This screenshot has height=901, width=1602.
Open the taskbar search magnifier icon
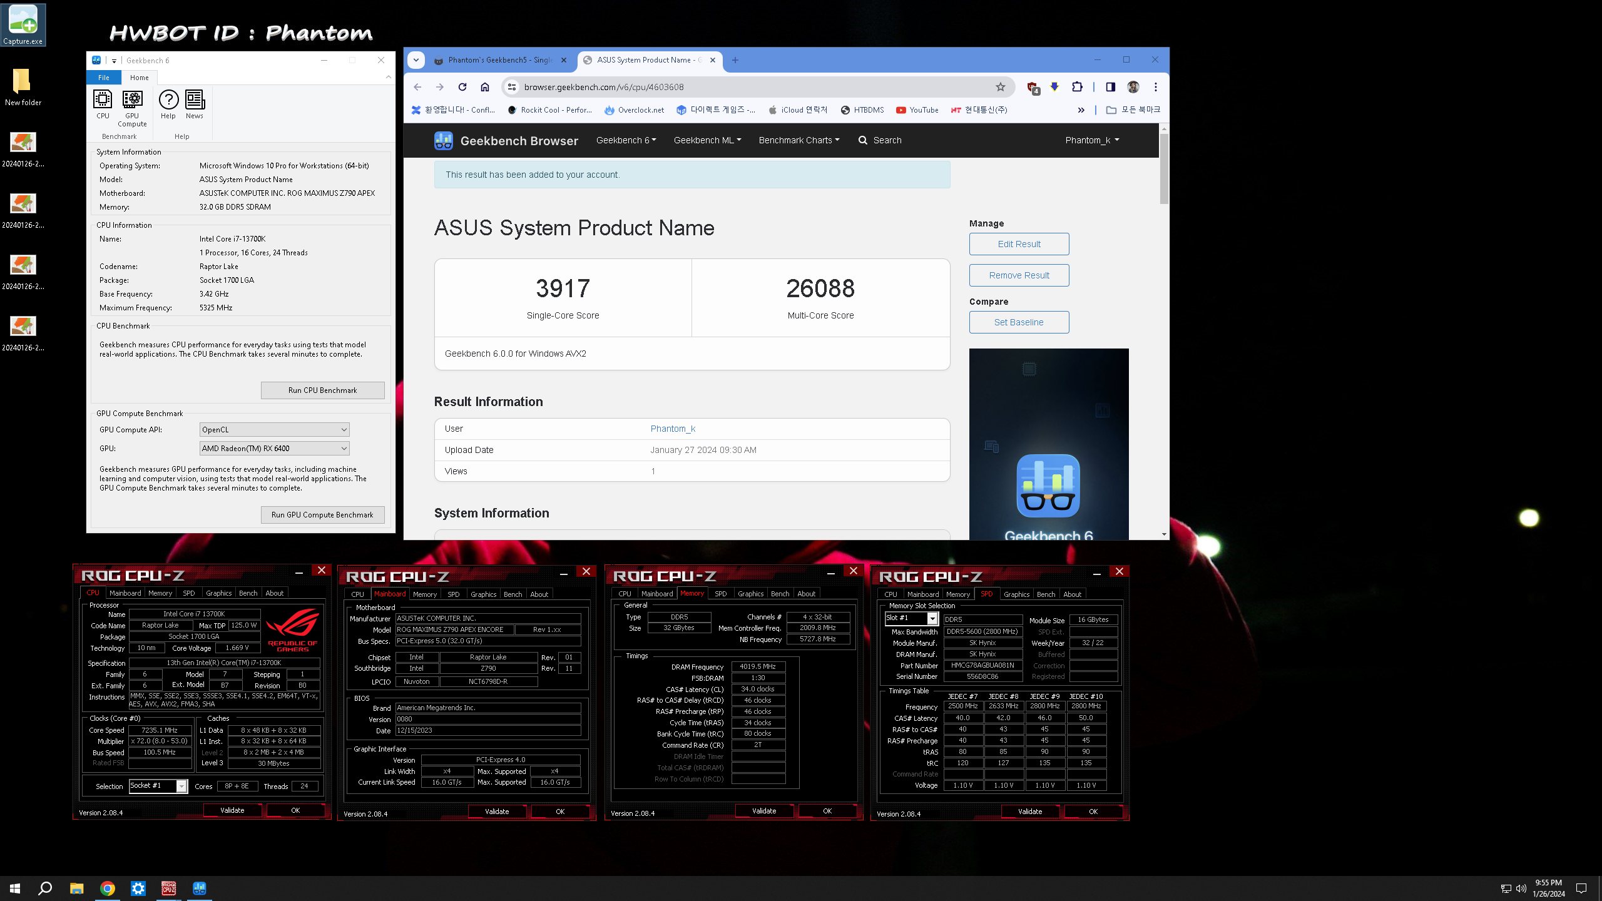[45, 888]
